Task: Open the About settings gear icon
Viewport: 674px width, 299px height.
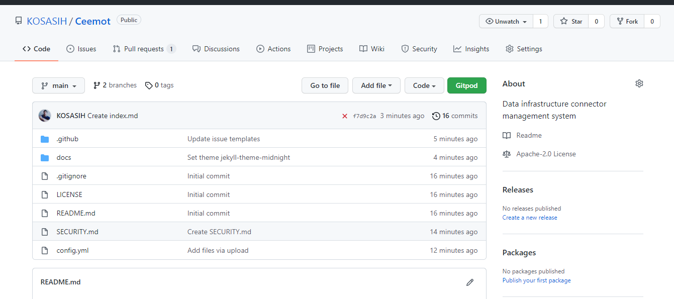Action: point(639,83)
